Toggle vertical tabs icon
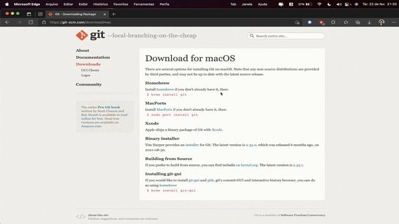The image size is (399, 224). pos(40,14)
